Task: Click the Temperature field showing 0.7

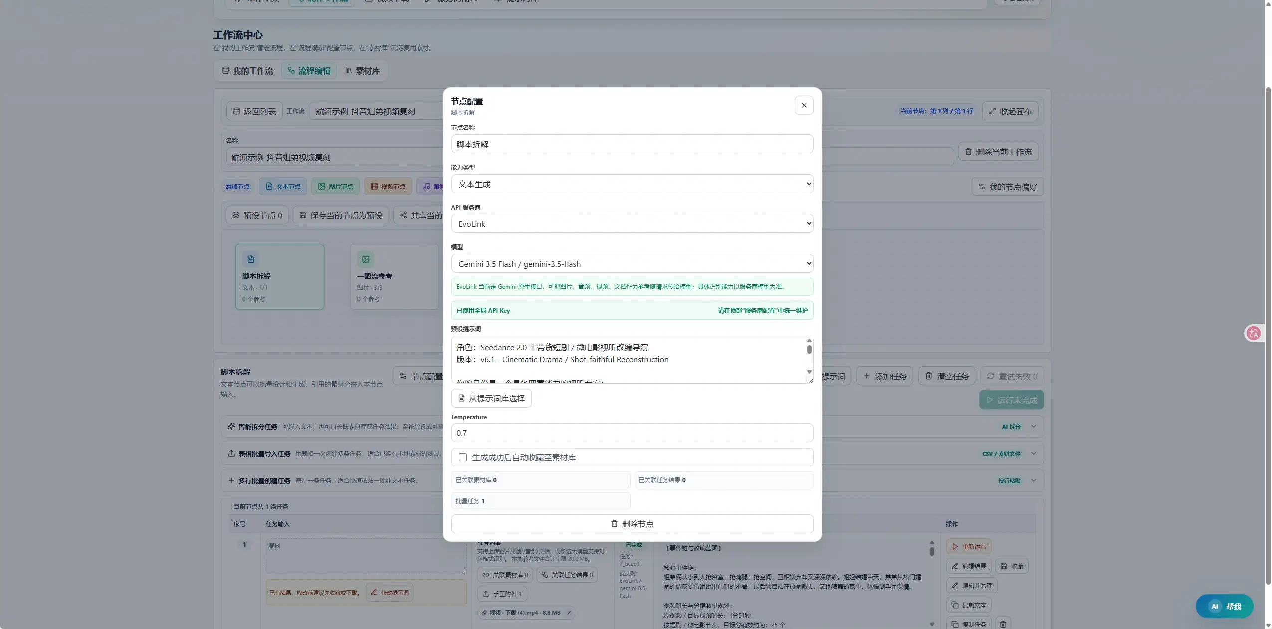Action: click(x=632, y=433)
